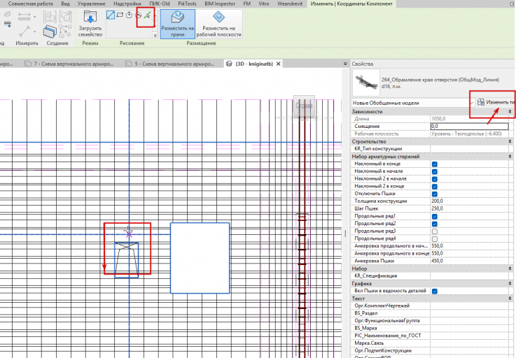516x358 pixels.
Task: Click the Смещение value field
Action: [x=470, y=127]
